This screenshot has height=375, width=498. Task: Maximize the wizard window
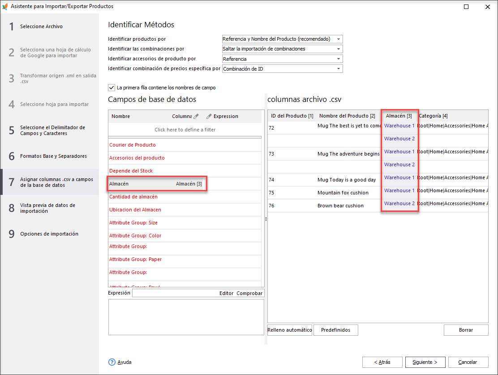[x=466, y=7]
